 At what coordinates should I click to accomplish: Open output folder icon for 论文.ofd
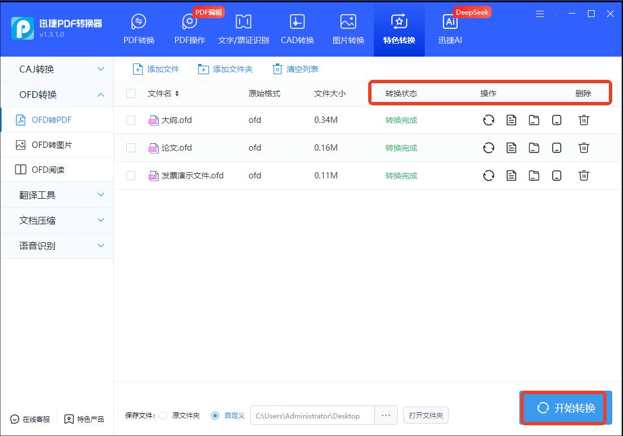[534, 148]
